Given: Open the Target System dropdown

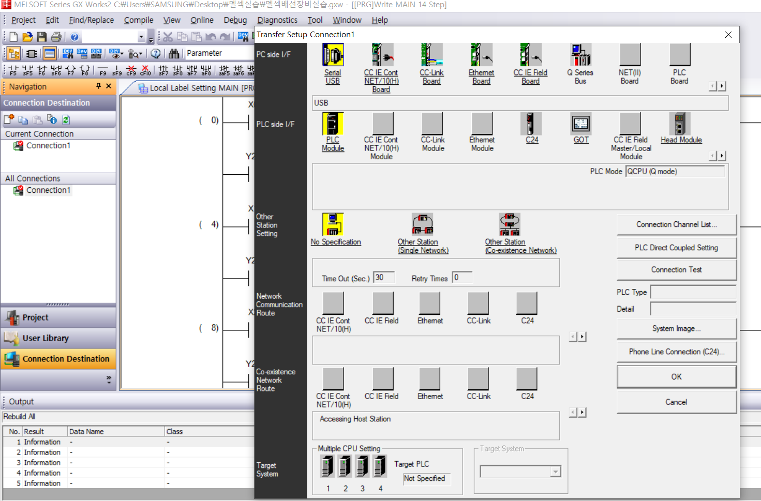Looking at the screenshot, I should pos(556,472).
